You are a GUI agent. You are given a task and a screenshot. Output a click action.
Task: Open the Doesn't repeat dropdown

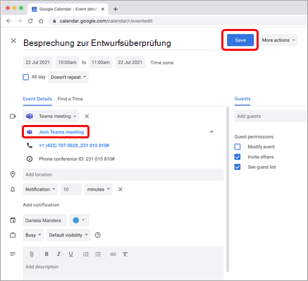pyautogui.click(x=68, y=77)
